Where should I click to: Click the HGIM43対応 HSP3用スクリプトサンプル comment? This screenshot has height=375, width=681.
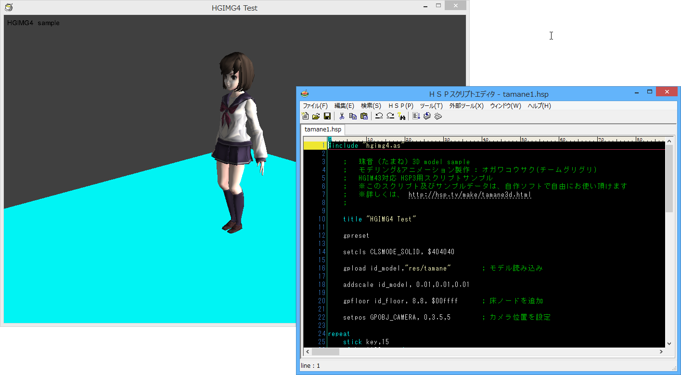tap(425, 178)
